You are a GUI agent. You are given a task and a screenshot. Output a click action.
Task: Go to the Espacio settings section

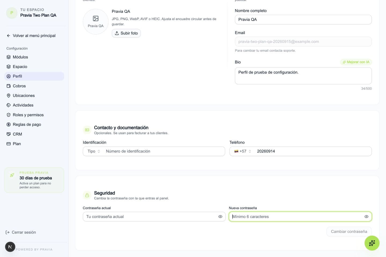(34, 67)
